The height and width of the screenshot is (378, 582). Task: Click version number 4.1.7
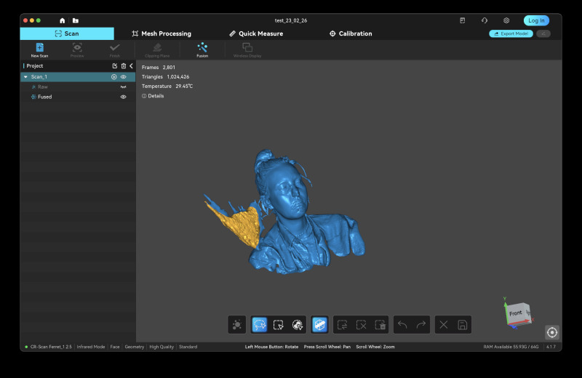[x=551, y=347]
